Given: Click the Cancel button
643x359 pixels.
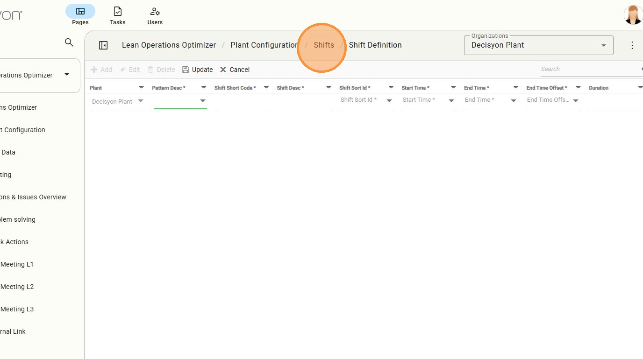Looking at the screenshot, I should point(235,70).
